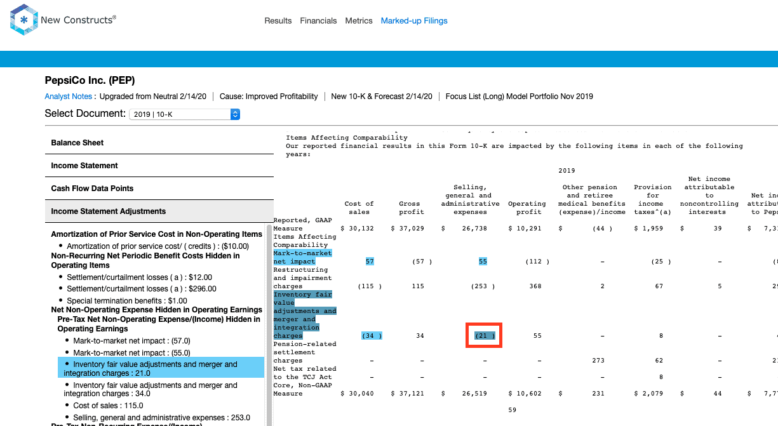The width and height of the screenshot is (778, 426).
Task: Expand the Income Statement section
Action: point(159,166)
